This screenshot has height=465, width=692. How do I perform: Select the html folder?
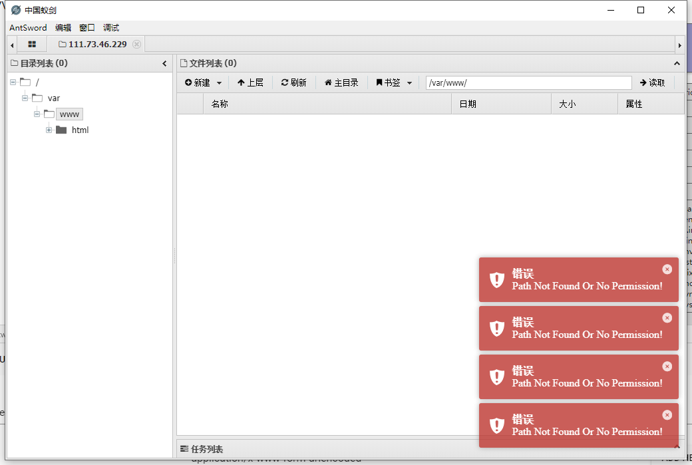[x=80, y=130]
